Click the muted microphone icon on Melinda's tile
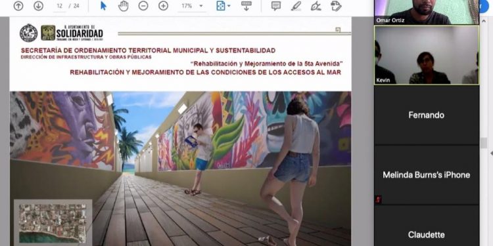 [x=379, y=199]
